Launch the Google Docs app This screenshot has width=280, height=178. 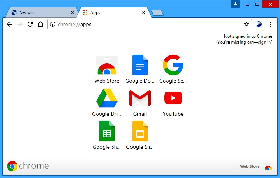(x=140, y=66)
